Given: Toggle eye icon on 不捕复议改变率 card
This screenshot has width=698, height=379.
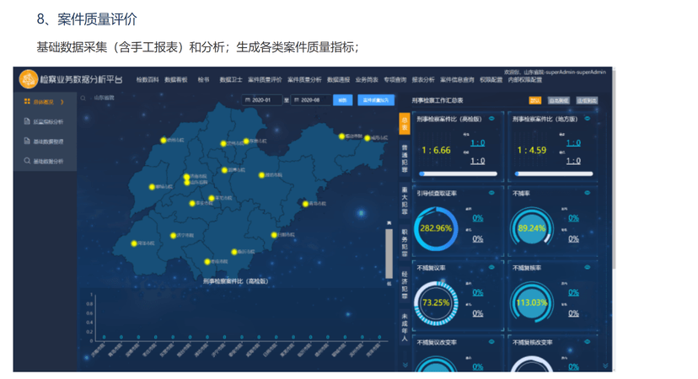Looking at the screenshot, I should click(x=492, y=342).
